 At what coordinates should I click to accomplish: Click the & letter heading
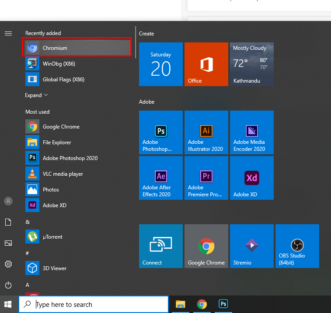[28, 222]
